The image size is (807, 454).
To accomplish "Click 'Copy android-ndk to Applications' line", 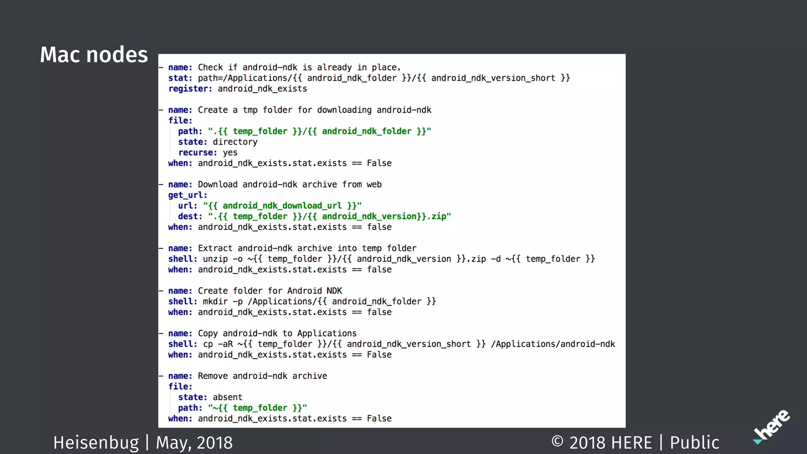I will pos(258,333).
